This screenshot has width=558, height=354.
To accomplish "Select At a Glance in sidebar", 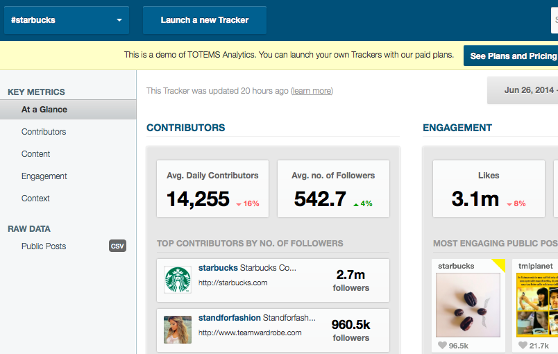I will coord(68,110).
